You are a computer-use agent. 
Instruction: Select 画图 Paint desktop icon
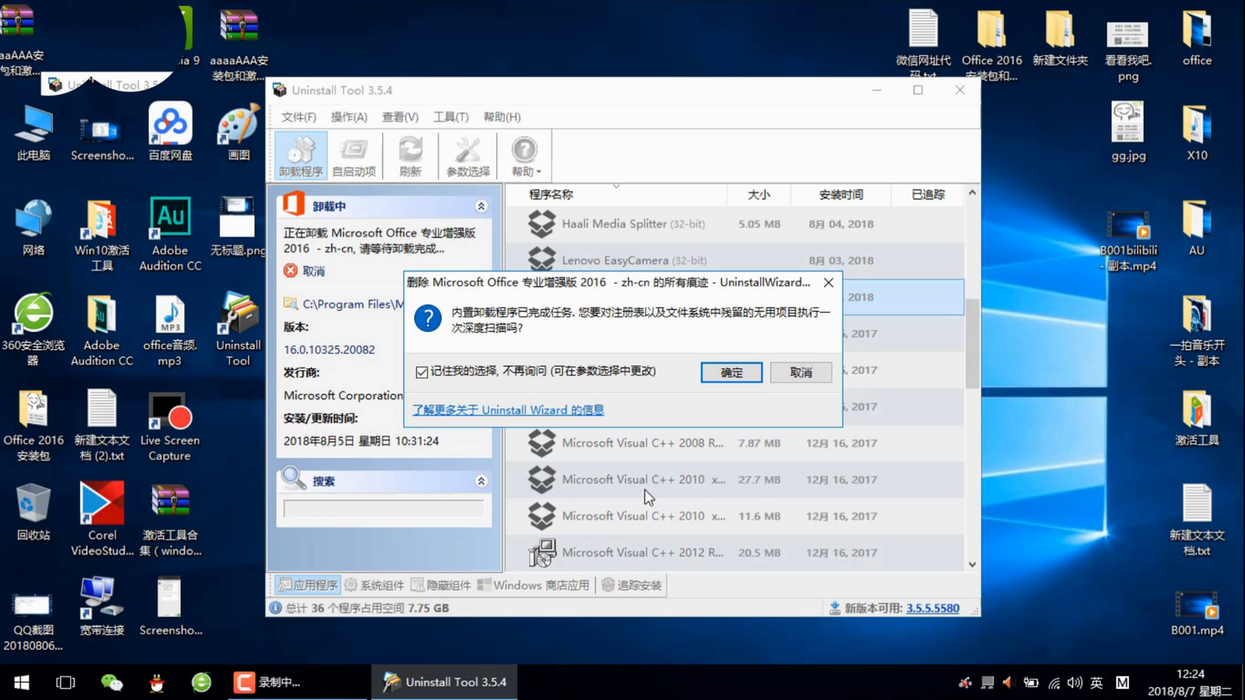click(x=239, y=132)
